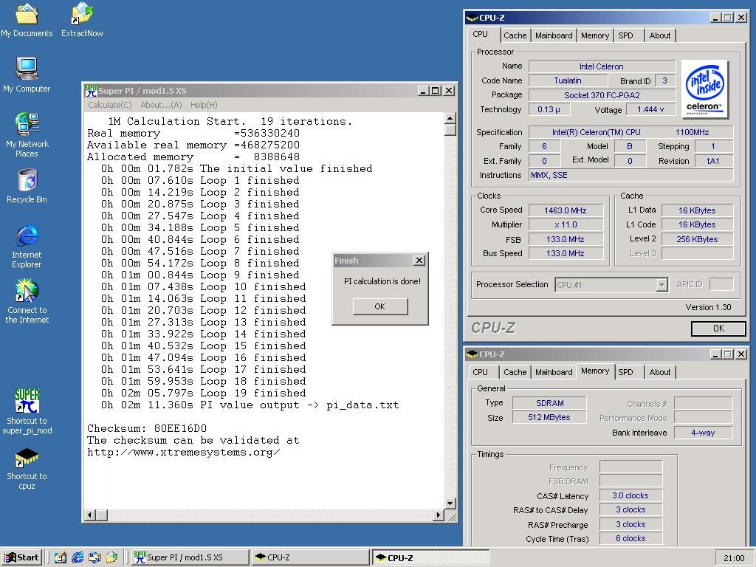
Task: Select the Recycle Bin icon
Action: click(x=27, y=186)
